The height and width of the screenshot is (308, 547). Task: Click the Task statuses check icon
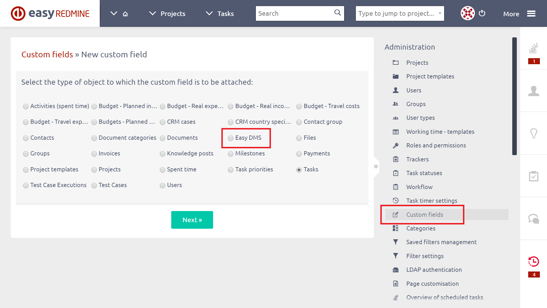[x=396, y=173]
